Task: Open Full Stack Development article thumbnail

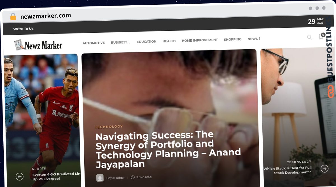Action: 297,117
